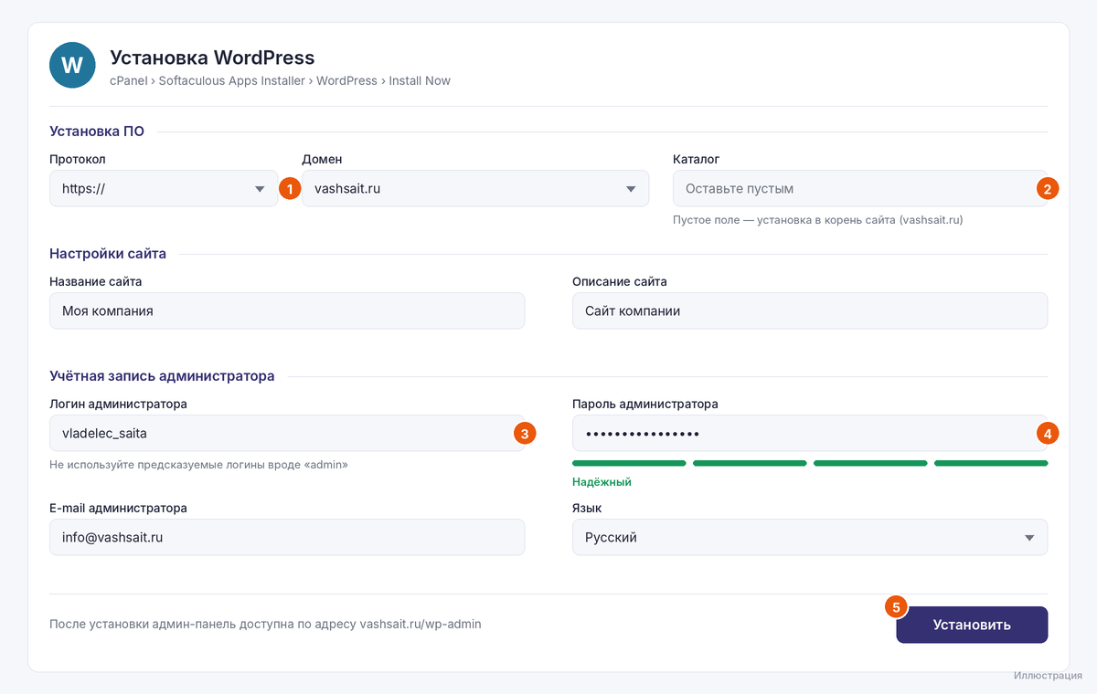
Task: Click the wp-admin address note
Action: pos(265,625)
